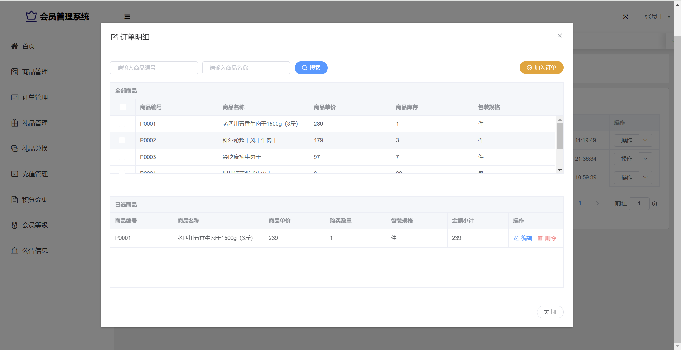The width and height of the screenshot is (681, 350).
Task: Click the edit pencil icon for P0001
Action: (x=516, y=238)
